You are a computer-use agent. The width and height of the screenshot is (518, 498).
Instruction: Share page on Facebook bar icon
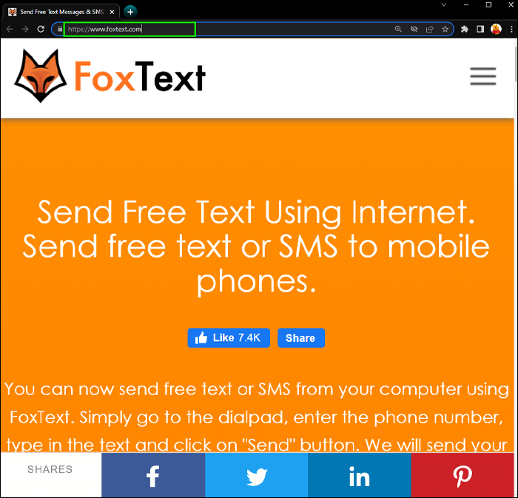tap(153, 475)
